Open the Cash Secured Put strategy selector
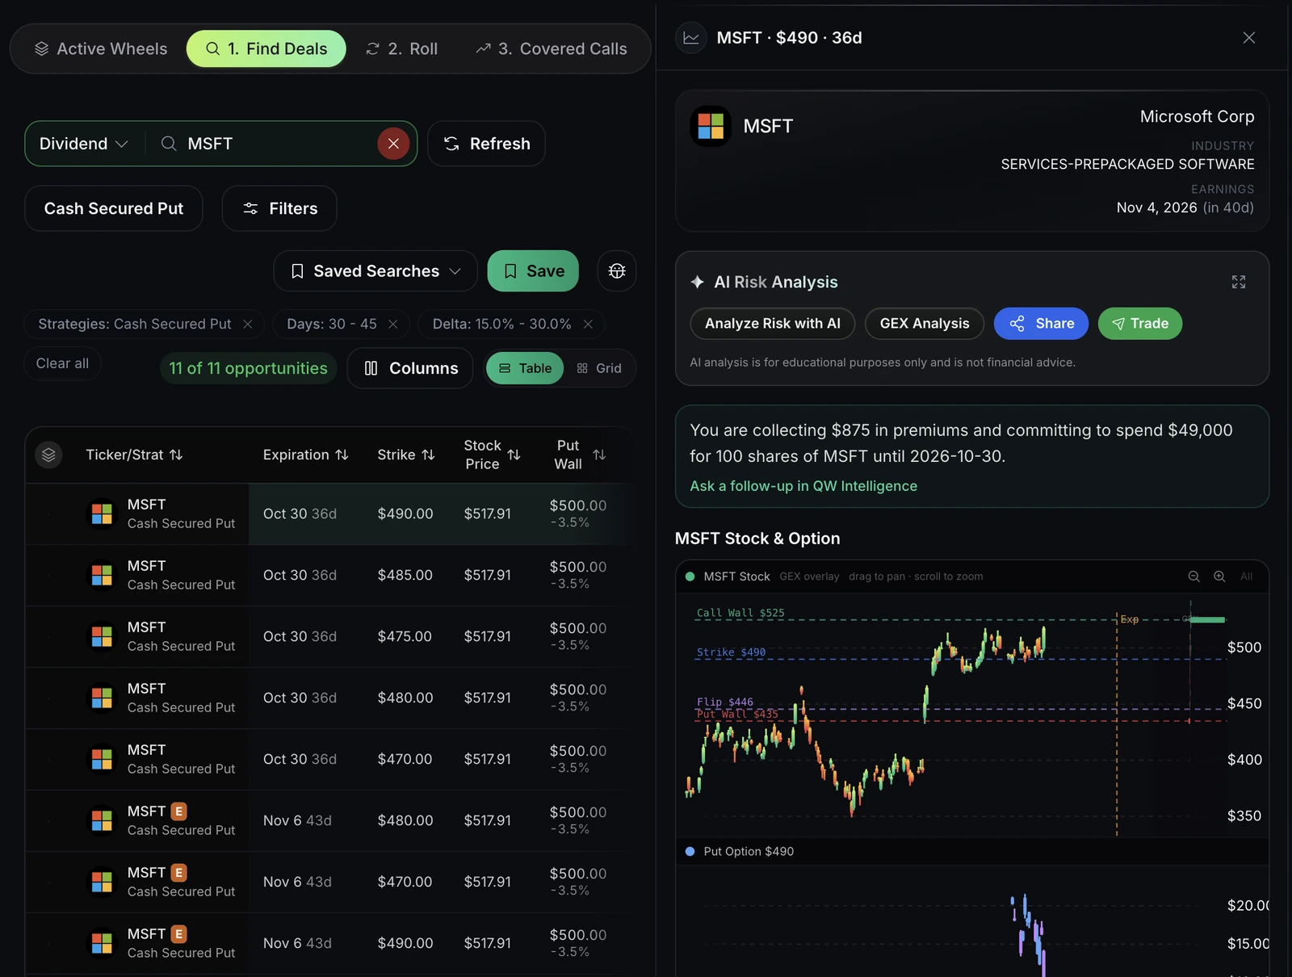This screenshot has height=977, width=1292. click(114, 208)
